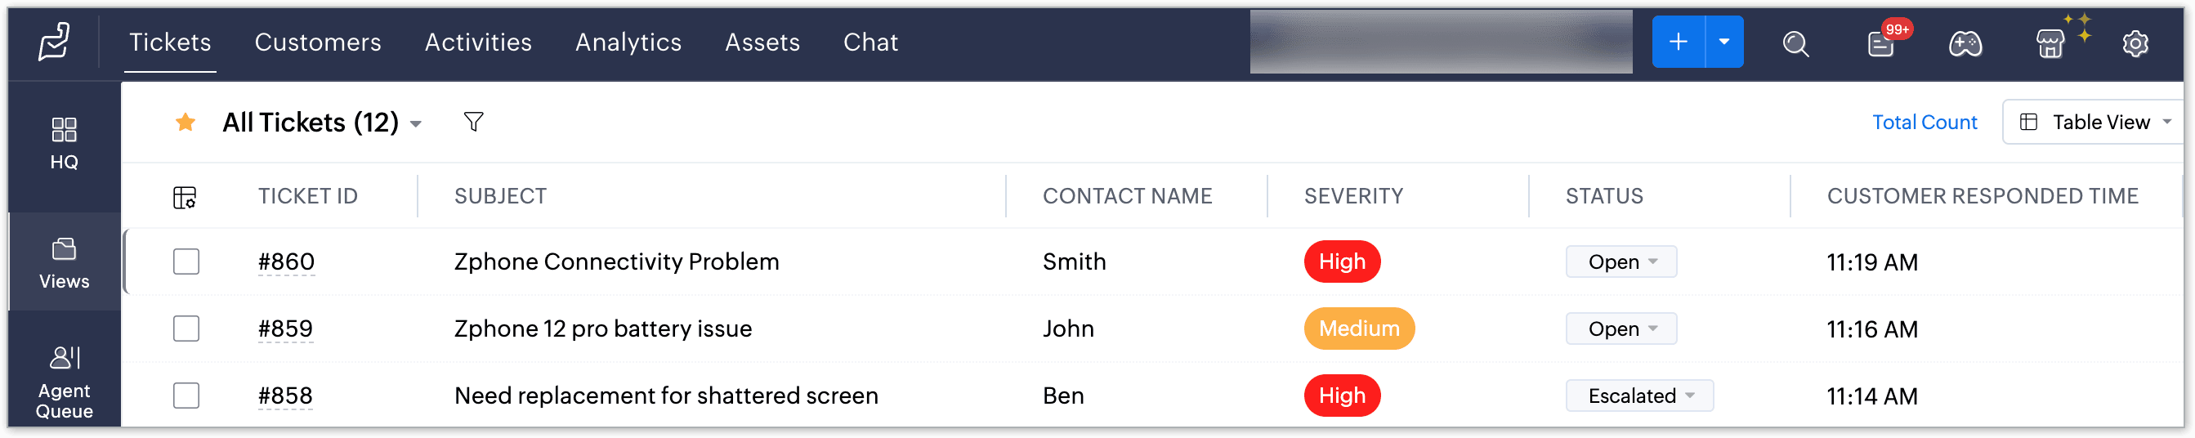Tick checkbox for ticket #858

tap(186, 396)
